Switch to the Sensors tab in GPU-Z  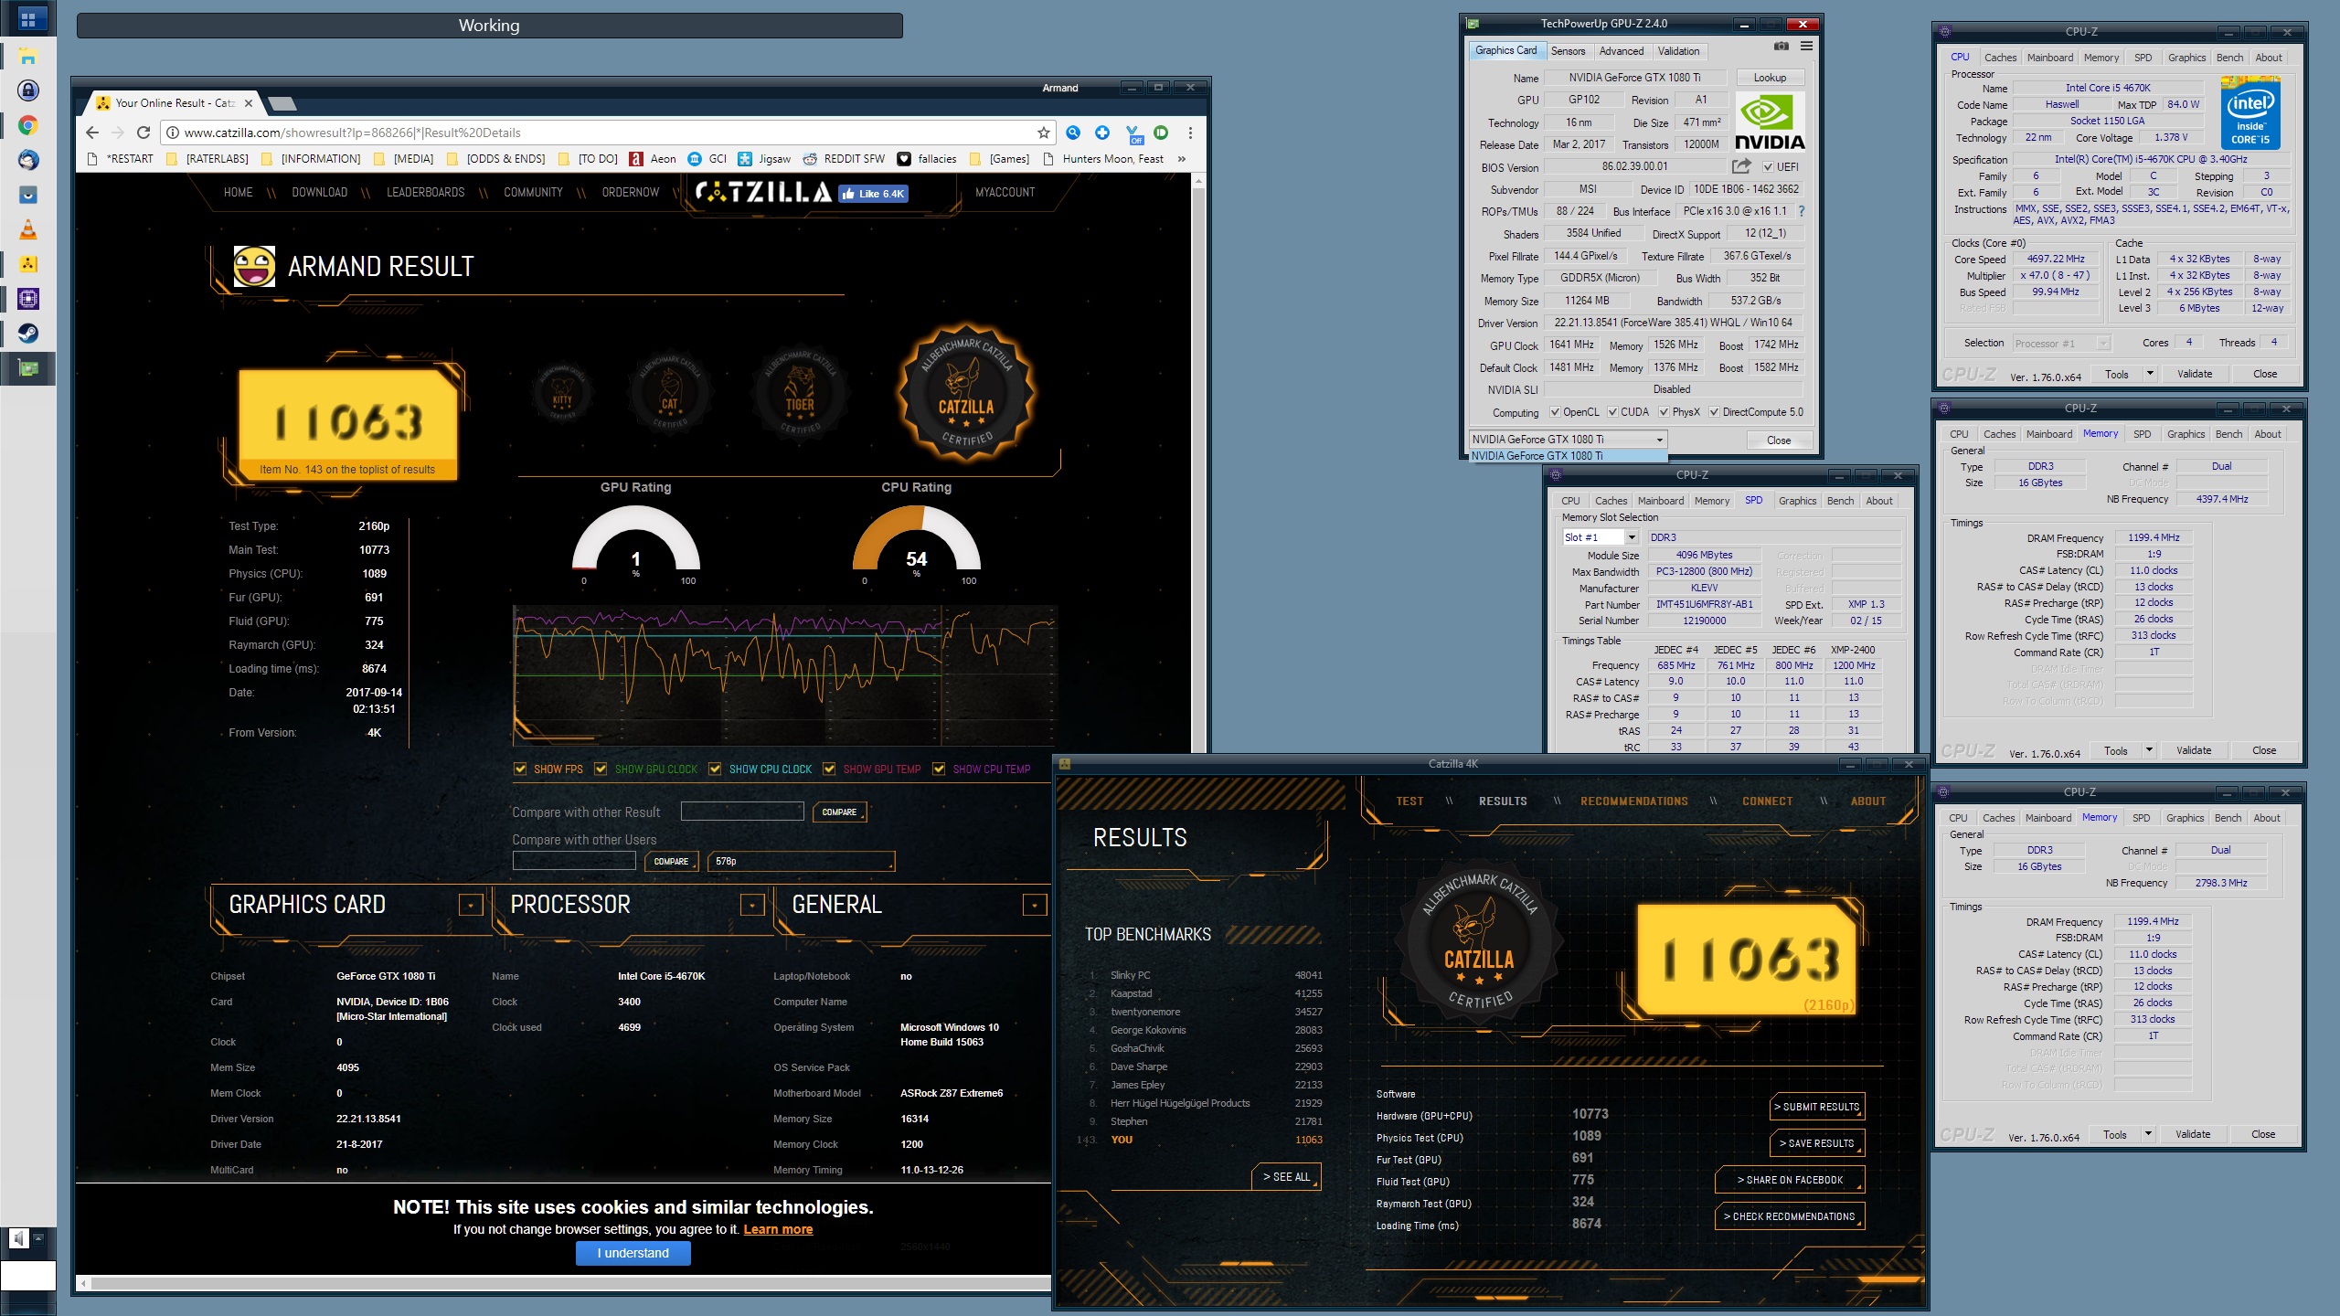[x=1568, y=51]
